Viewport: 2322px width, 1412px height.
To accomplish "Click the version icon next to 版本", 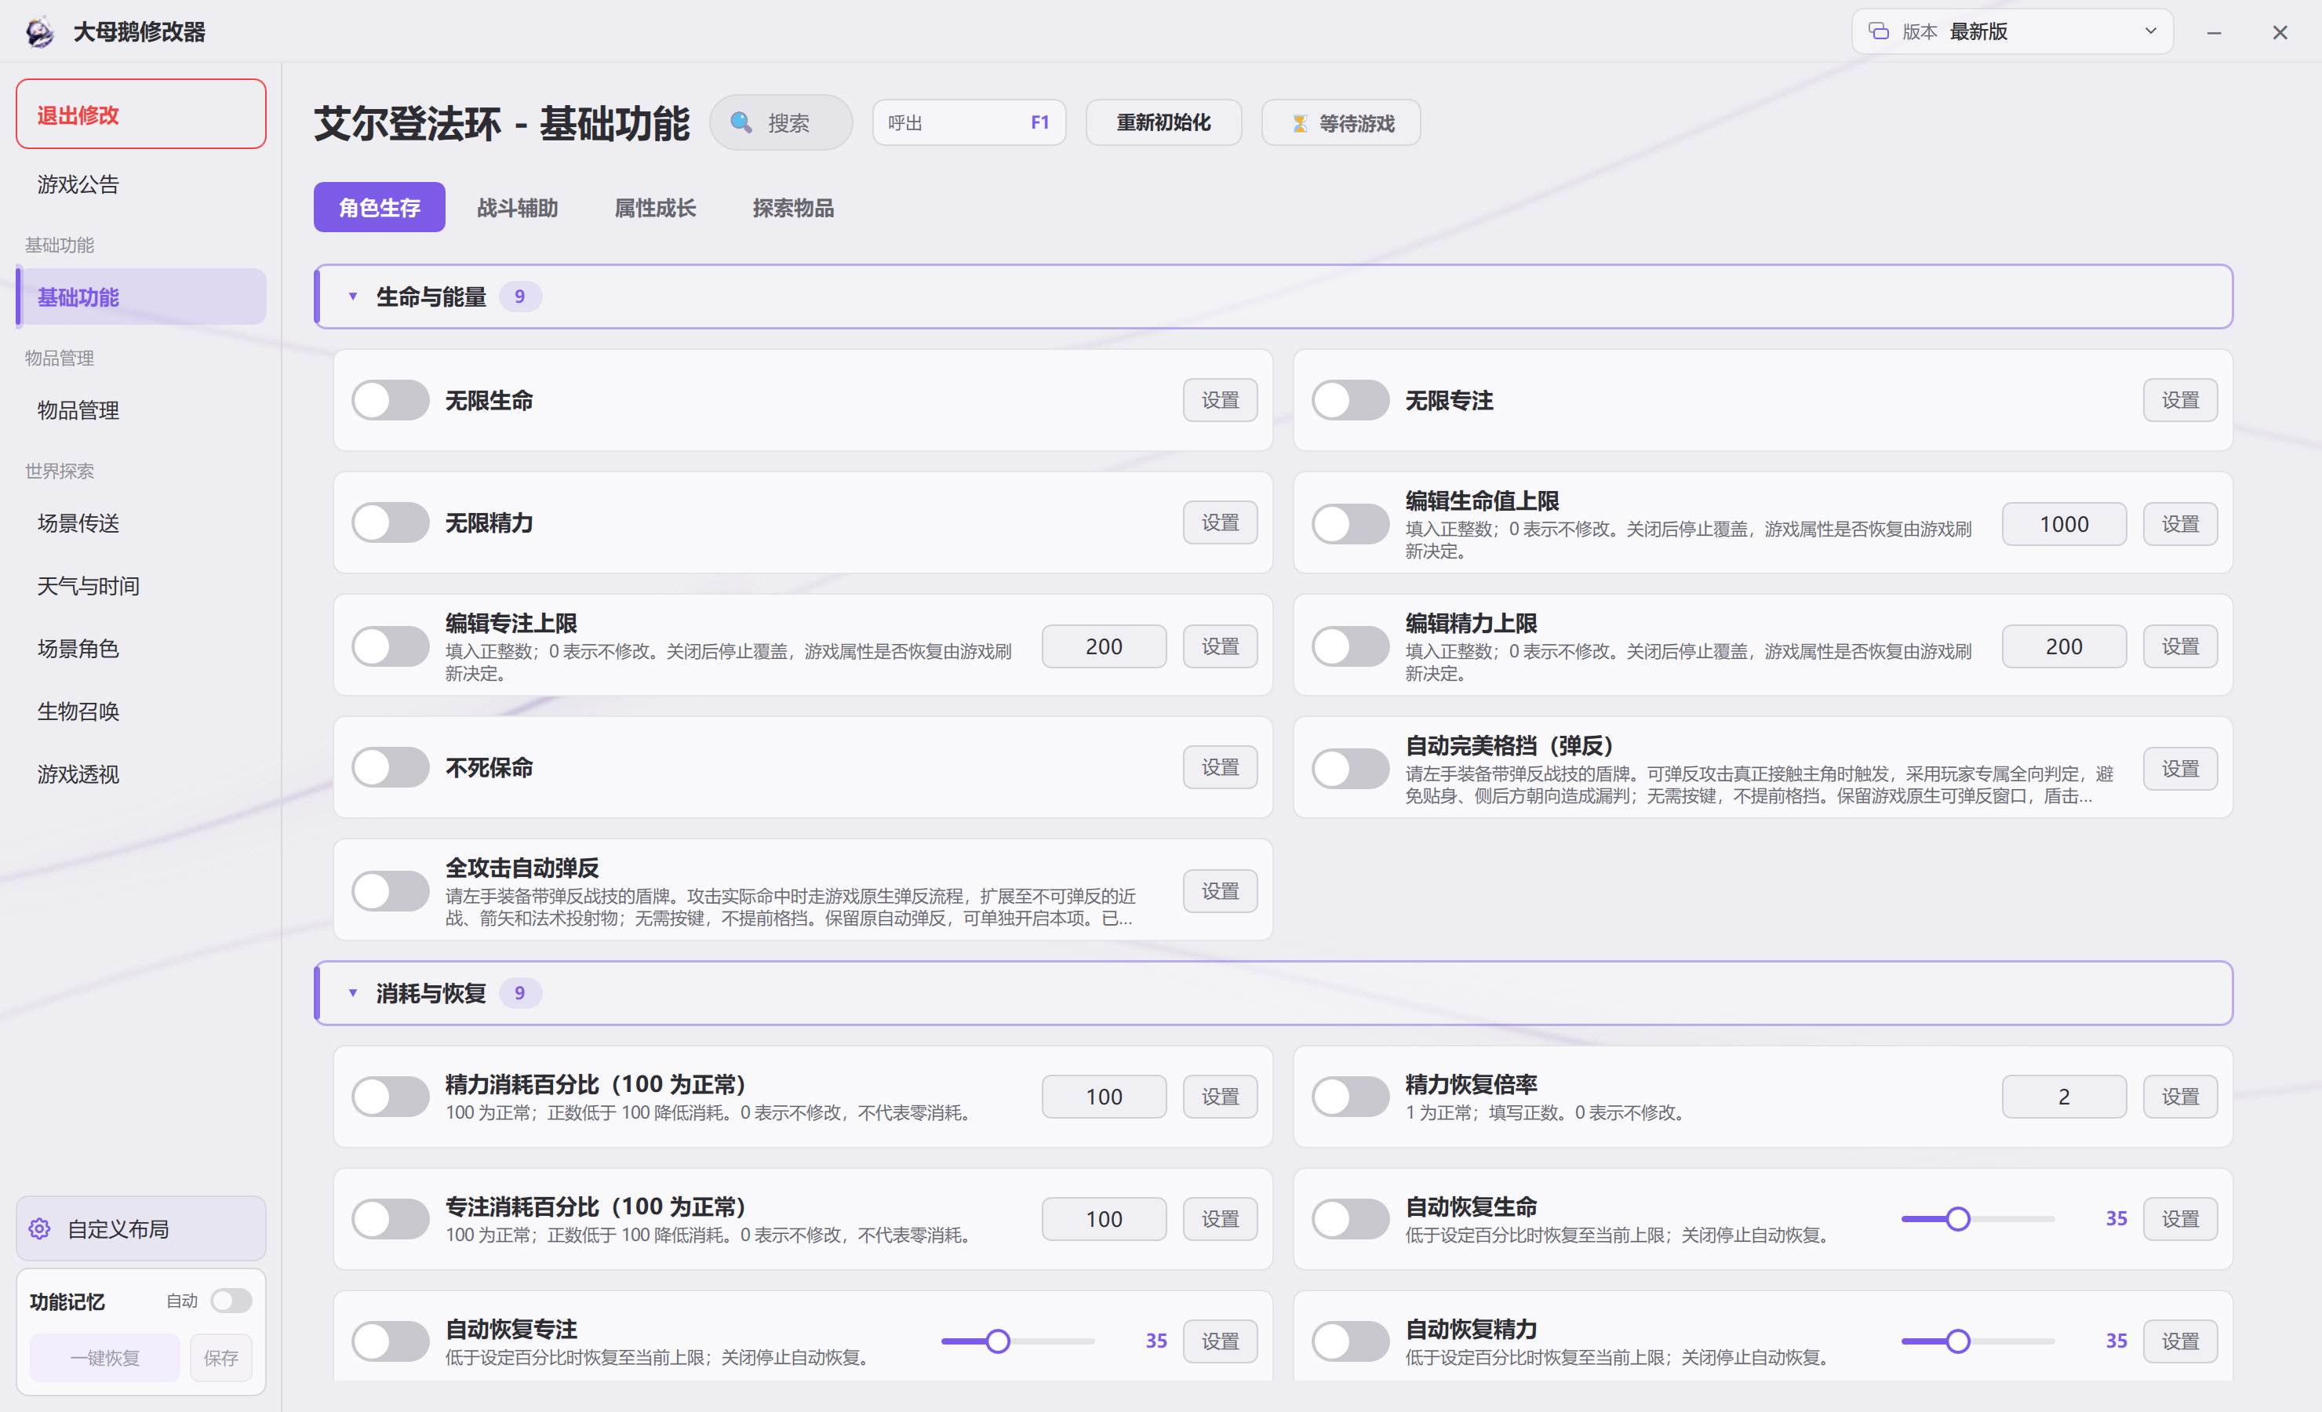I will click(1878, 31).
